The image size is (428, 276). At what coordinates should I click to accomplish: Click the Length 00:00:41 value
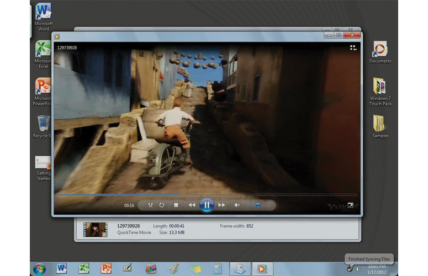coord(177,226)
